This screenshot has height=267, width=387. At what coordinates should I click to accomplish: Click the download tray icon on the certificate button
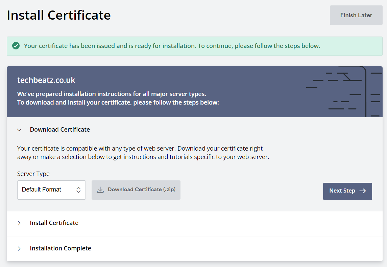tap(100, 190)
